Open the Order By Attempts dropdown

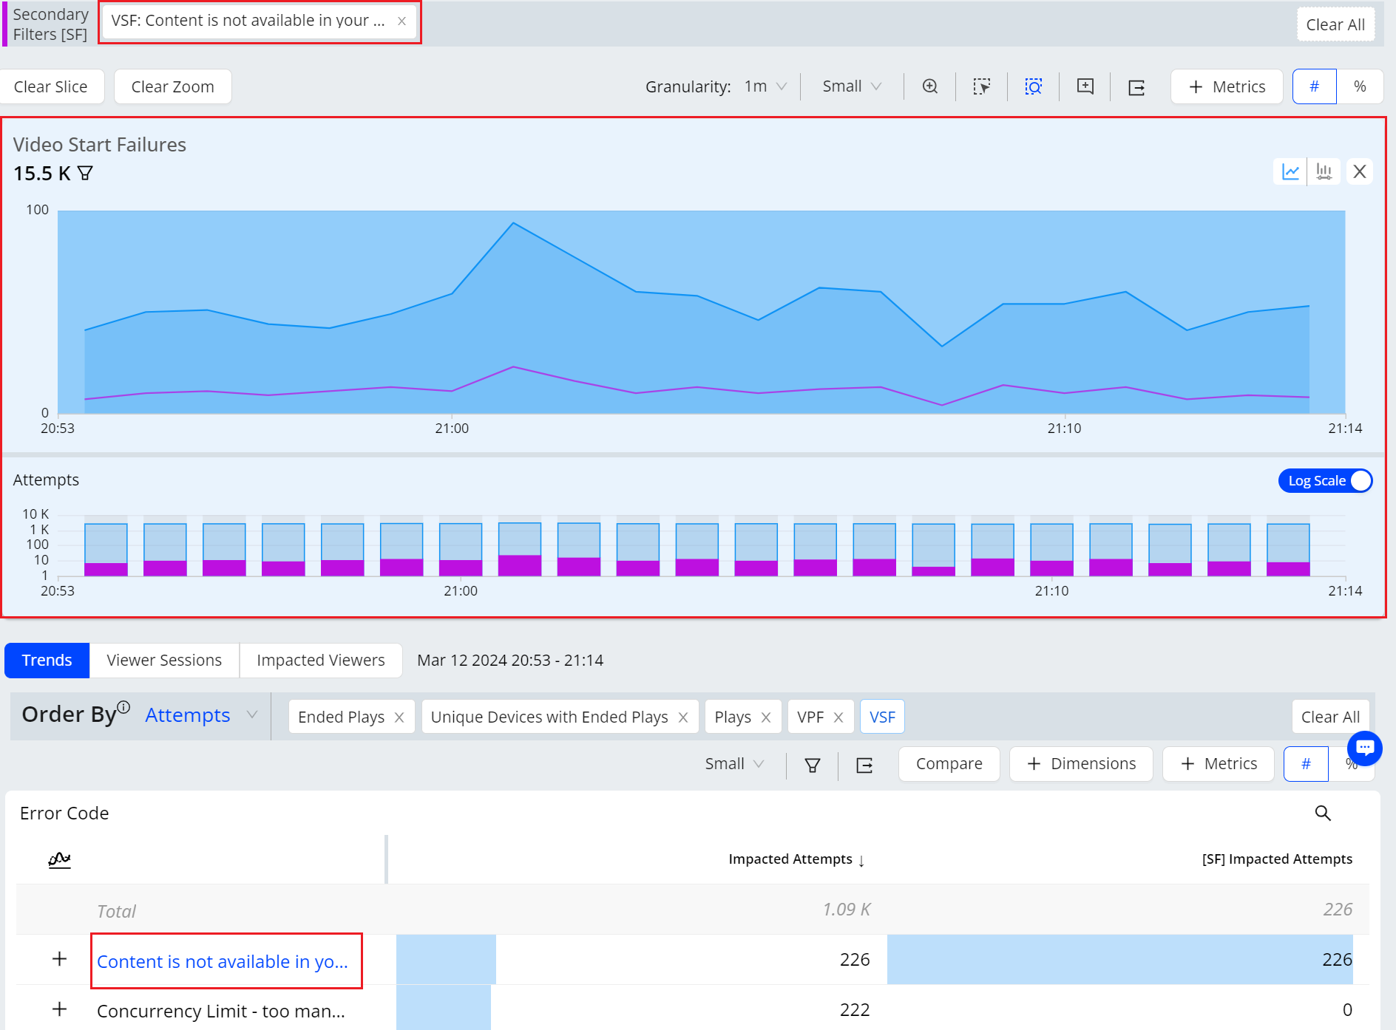[x=201, y=715]
